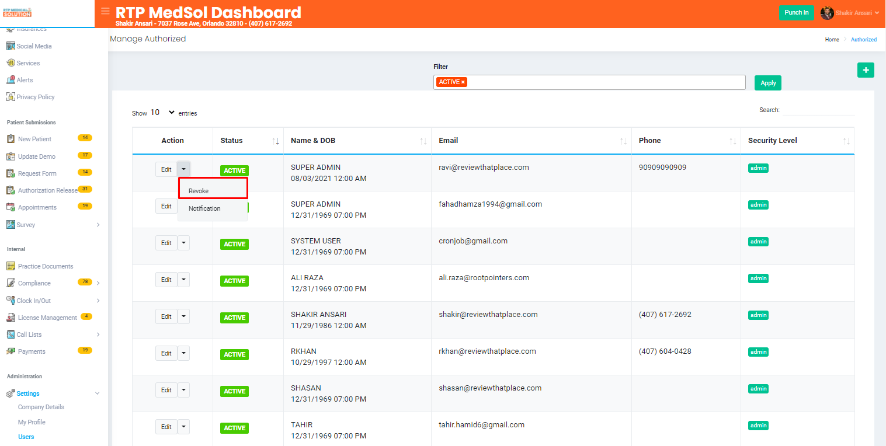This screenshot has width=886, height=446.
Task: Click the Home breadcrumb link
Action: pos(832,40)
